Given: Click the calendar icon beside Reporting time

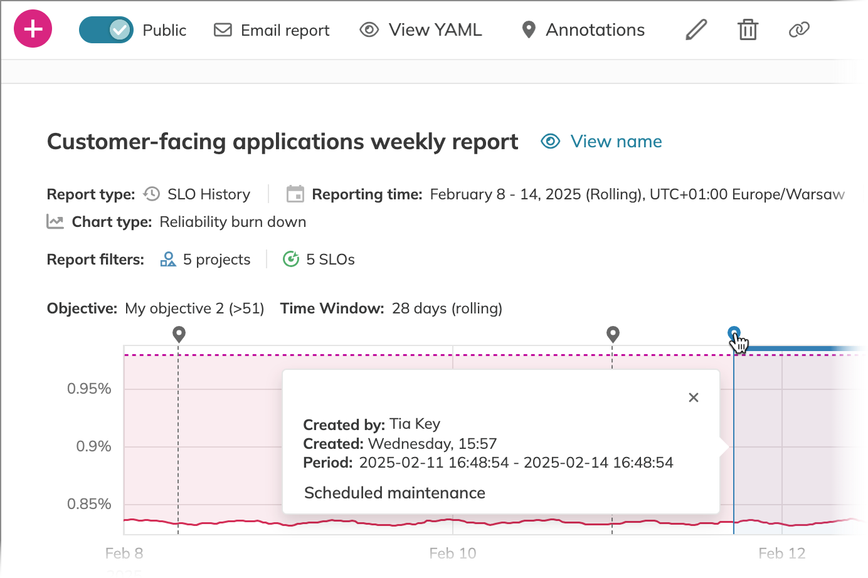Looking at the screenshot, I should (295, 194).
